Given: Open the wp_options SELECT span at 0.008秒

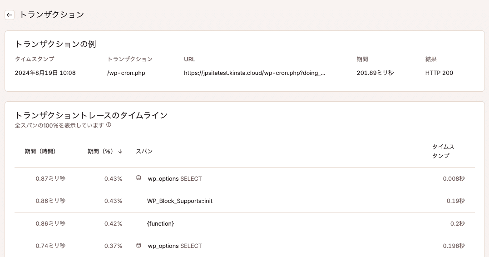Looking at the screenshot, I should (175, 179).
